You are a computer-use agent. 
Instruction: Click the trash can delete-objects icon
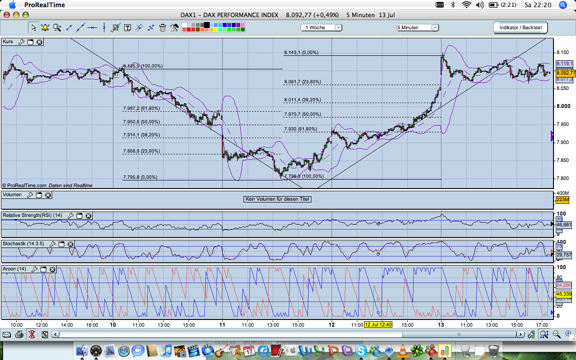coord(163,27)
